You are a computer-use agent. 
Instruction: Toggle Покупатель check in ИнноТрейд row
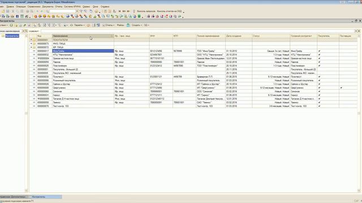point(319,51)
